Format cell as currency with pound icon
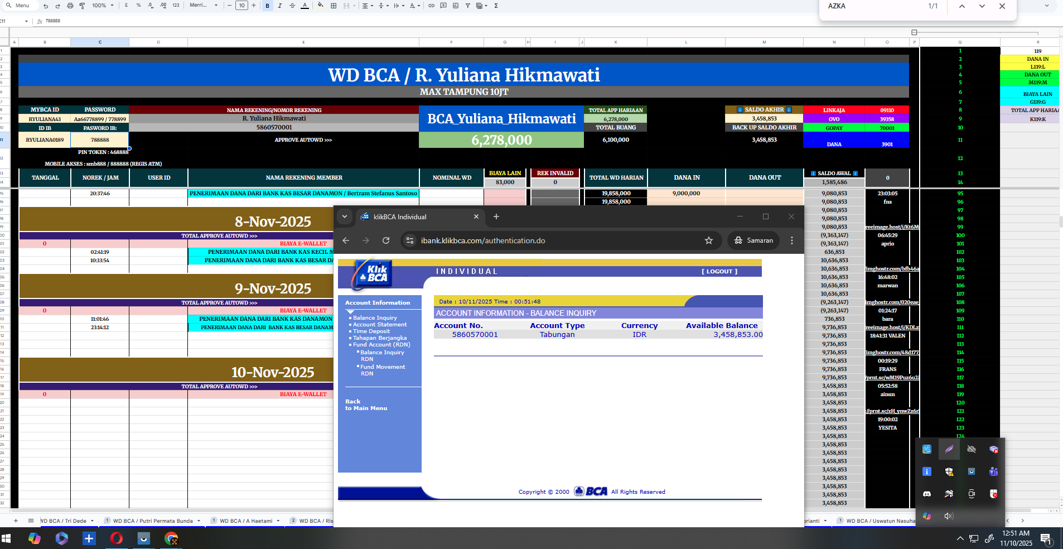The image size is (1063, 549). click(x=127, y=6)
